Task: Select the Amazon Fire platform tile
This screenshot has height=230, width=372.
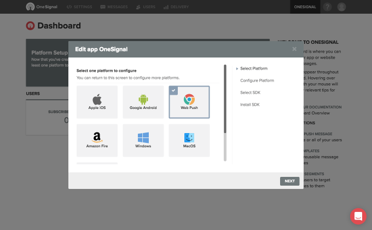Action: click(x=97, y=140)
